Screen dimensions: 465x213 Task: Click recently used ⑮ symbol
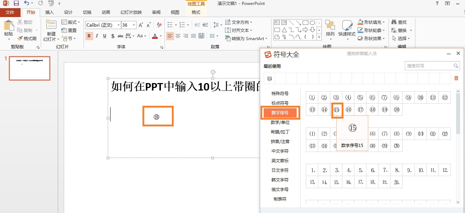point(269,78)
